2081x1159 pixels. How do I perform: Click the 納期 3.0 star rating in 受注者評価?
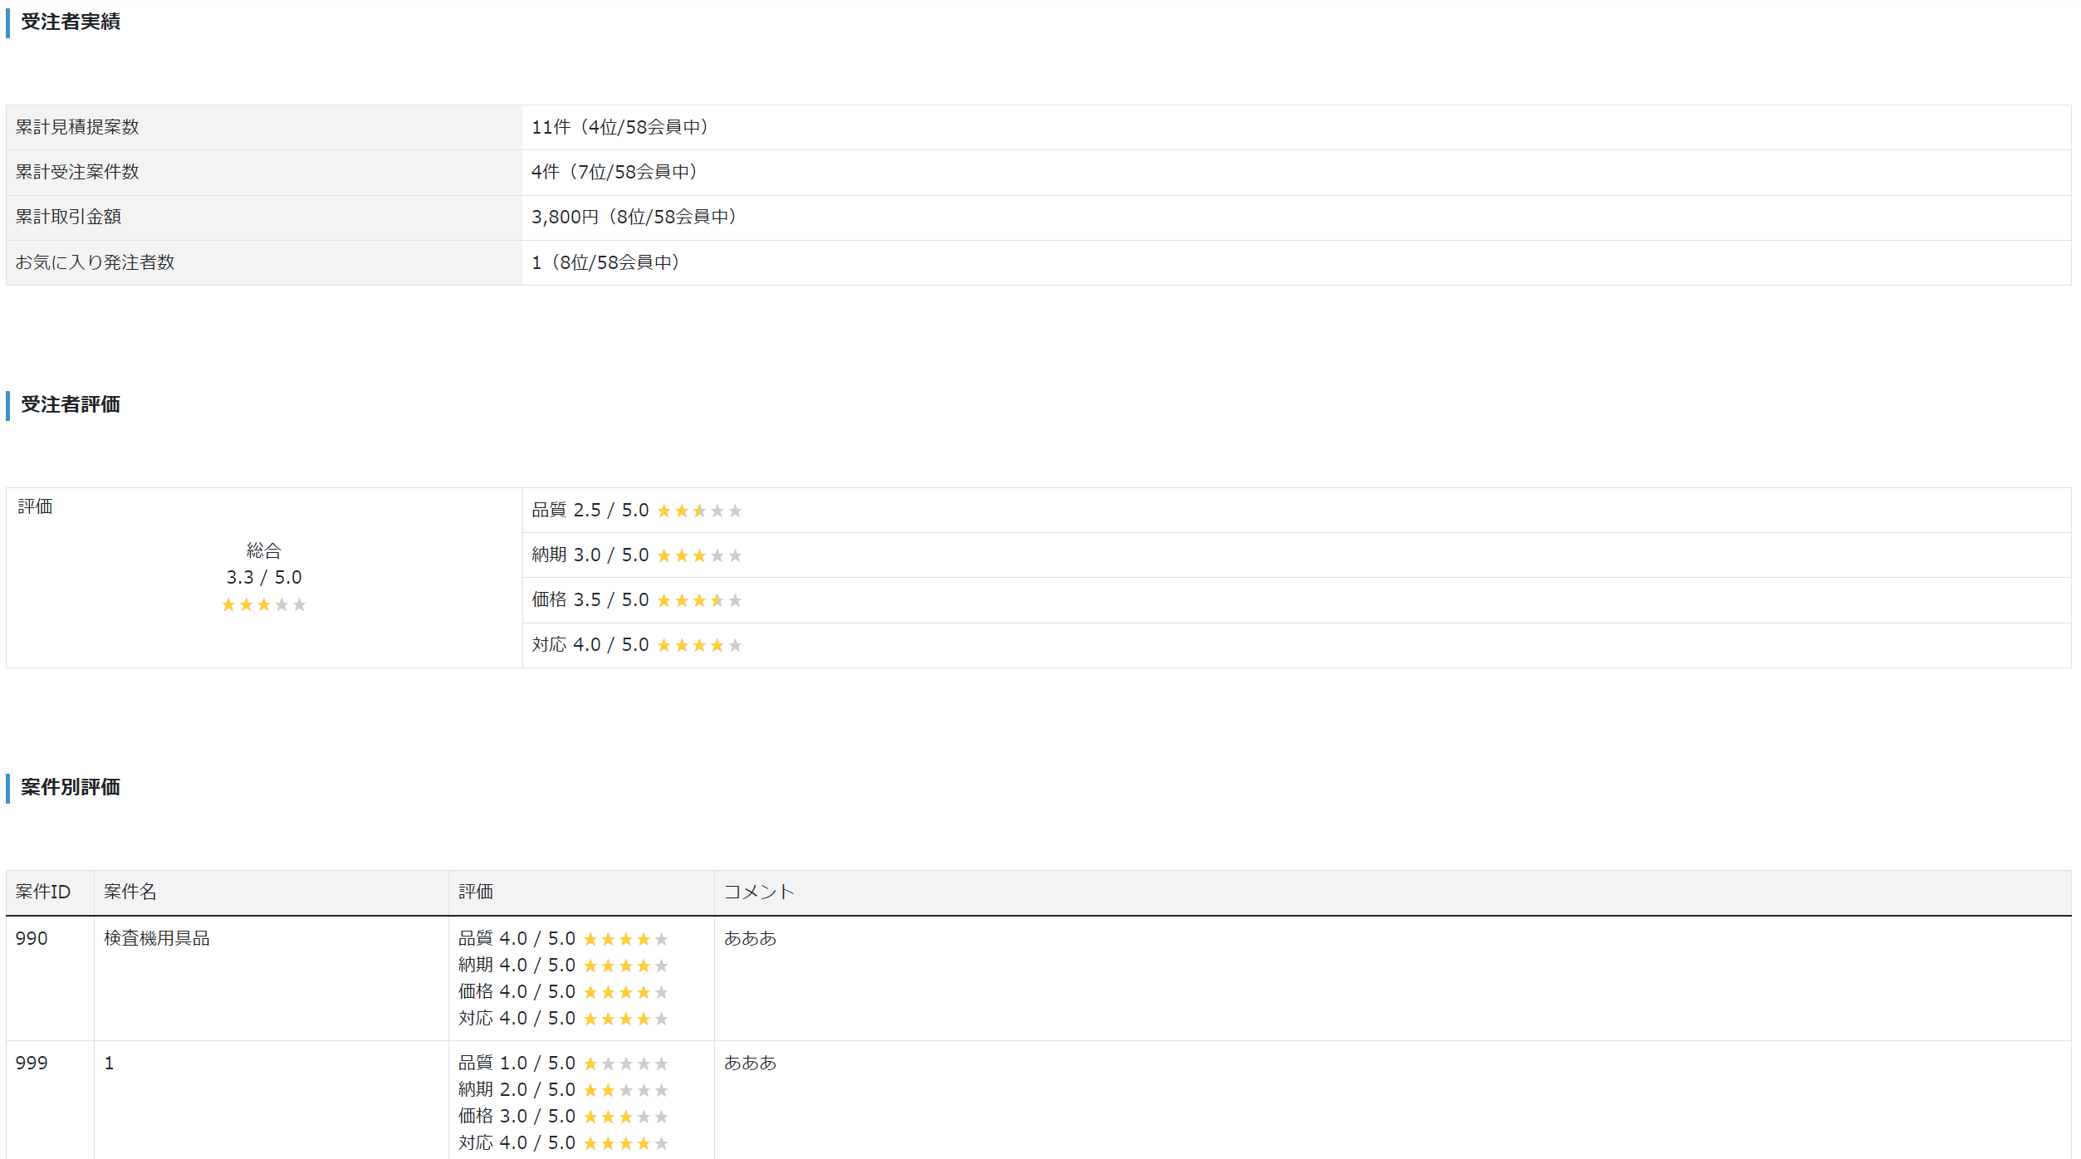(x=699, y=555)
